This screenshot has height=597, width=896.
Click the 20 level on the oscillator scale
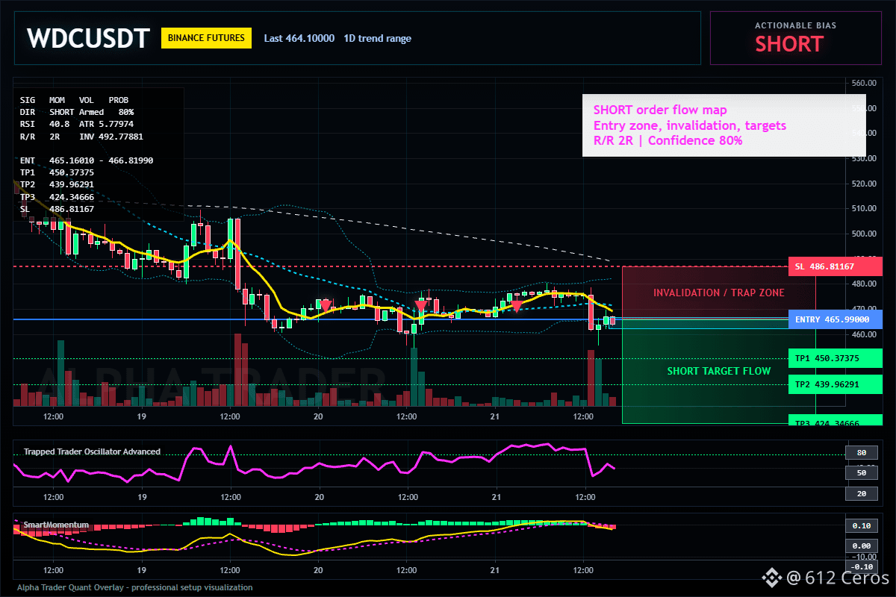[860, 493]
